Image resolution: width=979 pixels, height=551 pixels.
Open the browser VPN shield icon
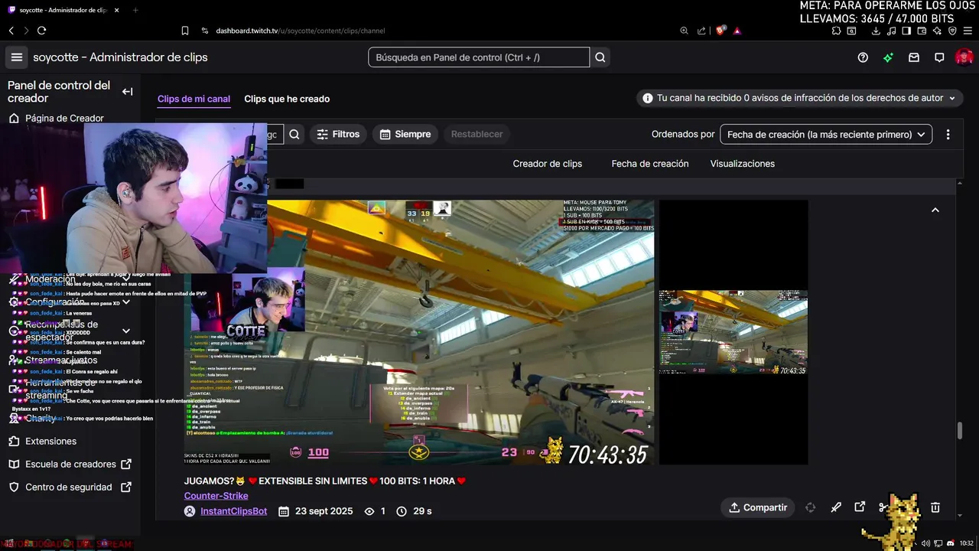[x=952, y=31]
